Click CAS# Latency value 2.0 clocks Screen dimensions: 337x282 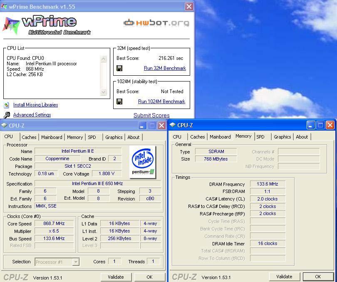pos(268,199)
